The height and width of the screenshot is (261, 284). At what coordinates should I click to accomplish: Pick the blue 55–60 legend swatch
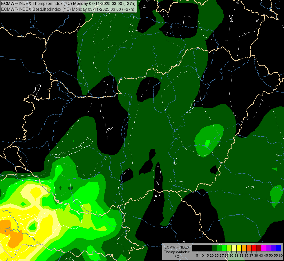(x=278, y=248)
